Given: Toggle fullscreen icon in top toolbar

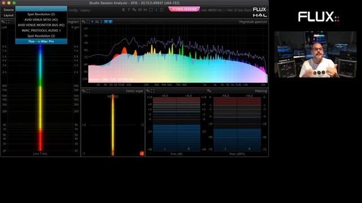Looking at the screenshot, I should [151, 10].
